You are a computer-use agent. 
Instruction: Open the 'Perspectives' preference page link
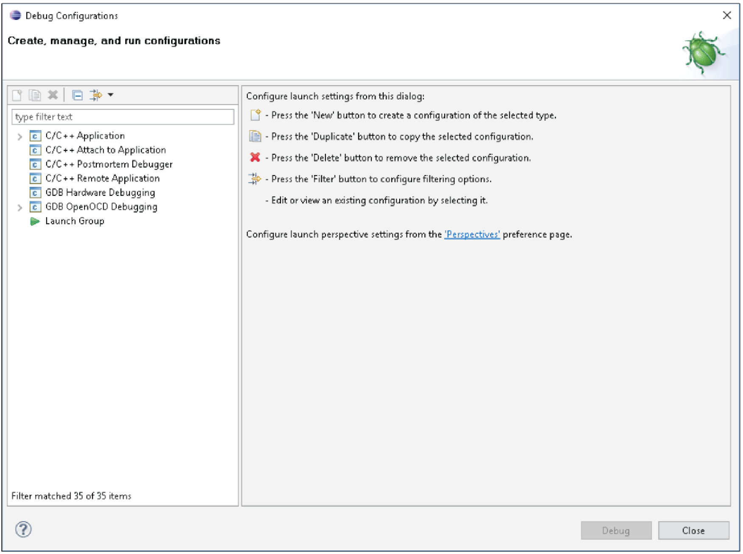tap(472, 234)
